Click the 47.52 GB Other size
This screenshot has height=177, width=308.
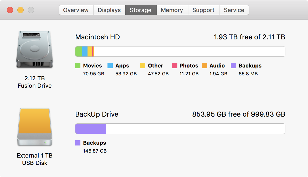click(158, 74)
